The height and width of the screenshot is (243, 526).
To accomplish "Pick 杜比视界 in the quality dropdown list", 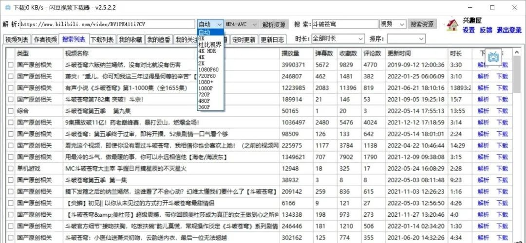I will tap(210, 45).
